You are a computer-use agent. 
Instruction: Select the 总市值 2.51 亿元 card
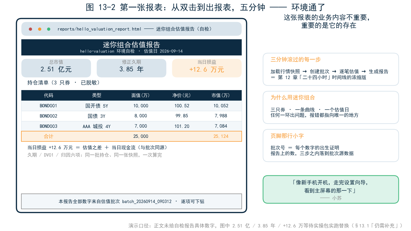(x=56, y=68)
